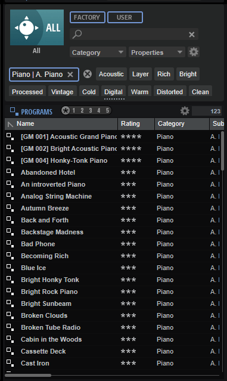Click program icon beside Bright Sunbeam
This screenshot has height=381, width=227.
point(10,303)
